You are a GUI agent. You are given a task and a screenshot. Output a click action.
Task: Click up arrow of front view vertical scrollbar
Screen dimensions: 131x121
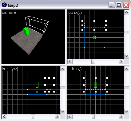point(63,69)
